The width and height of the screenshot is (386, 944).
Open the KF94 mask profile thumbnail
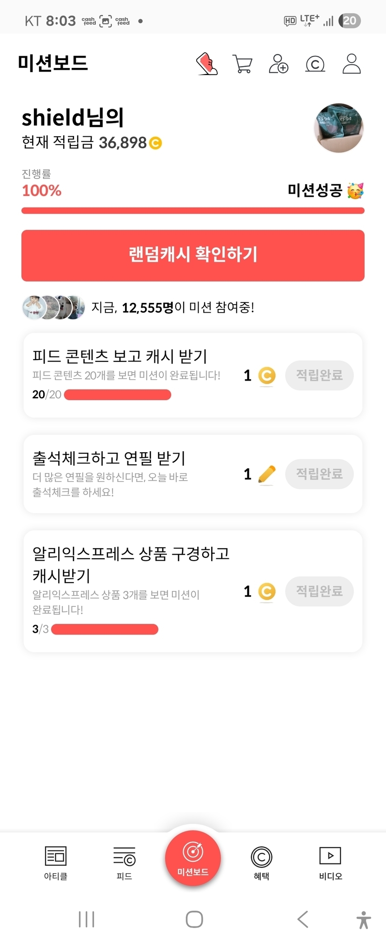click(x=339, y=128)
